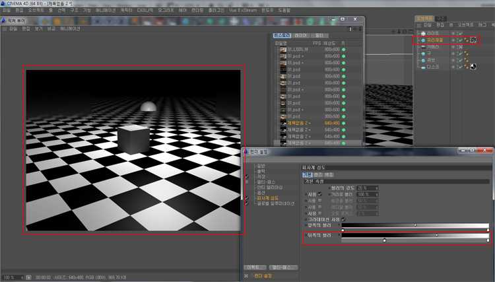495x282 pixels.
Task: Click the viewport move-camera navigation icon
Action: pyautogui.click(x=393, y=32)
